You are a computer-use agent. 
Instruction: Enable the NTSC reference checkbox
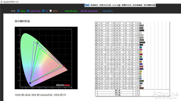pyautogui.click(x=51, y=11)
